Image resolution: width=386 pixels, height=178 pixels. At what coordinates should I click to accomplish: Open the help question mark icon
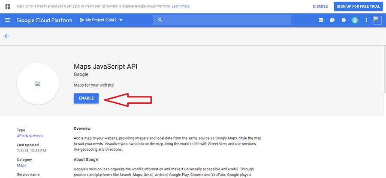[x=344, y=20]
